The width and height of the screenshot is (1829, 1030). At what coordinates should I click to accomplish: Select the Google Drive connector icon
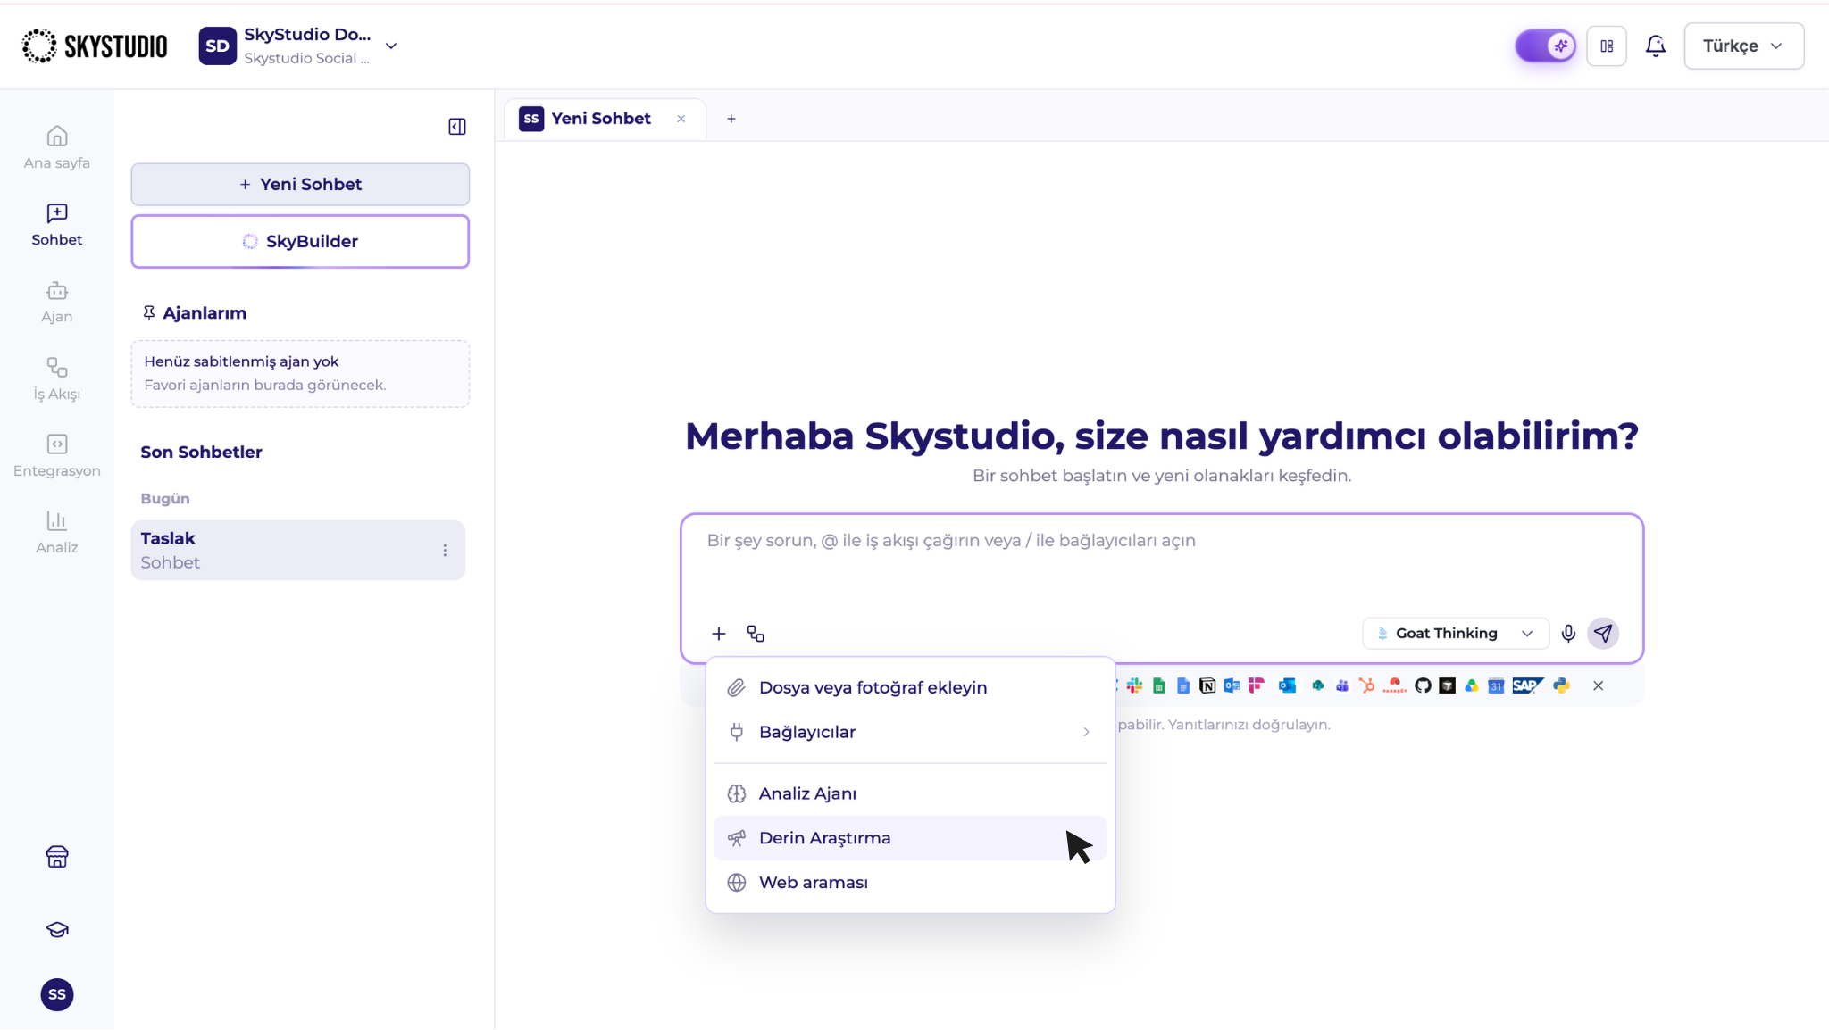(x=1471, y=685)
